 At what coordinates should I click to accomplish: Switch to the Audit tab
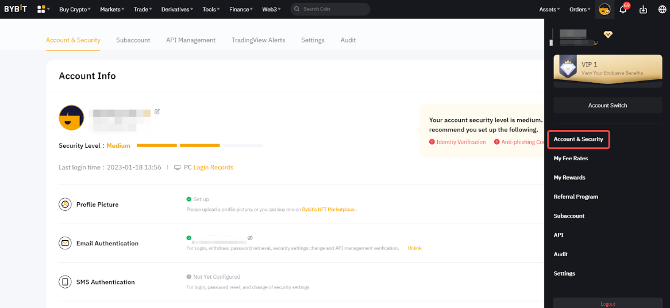(x=348, y=40)
